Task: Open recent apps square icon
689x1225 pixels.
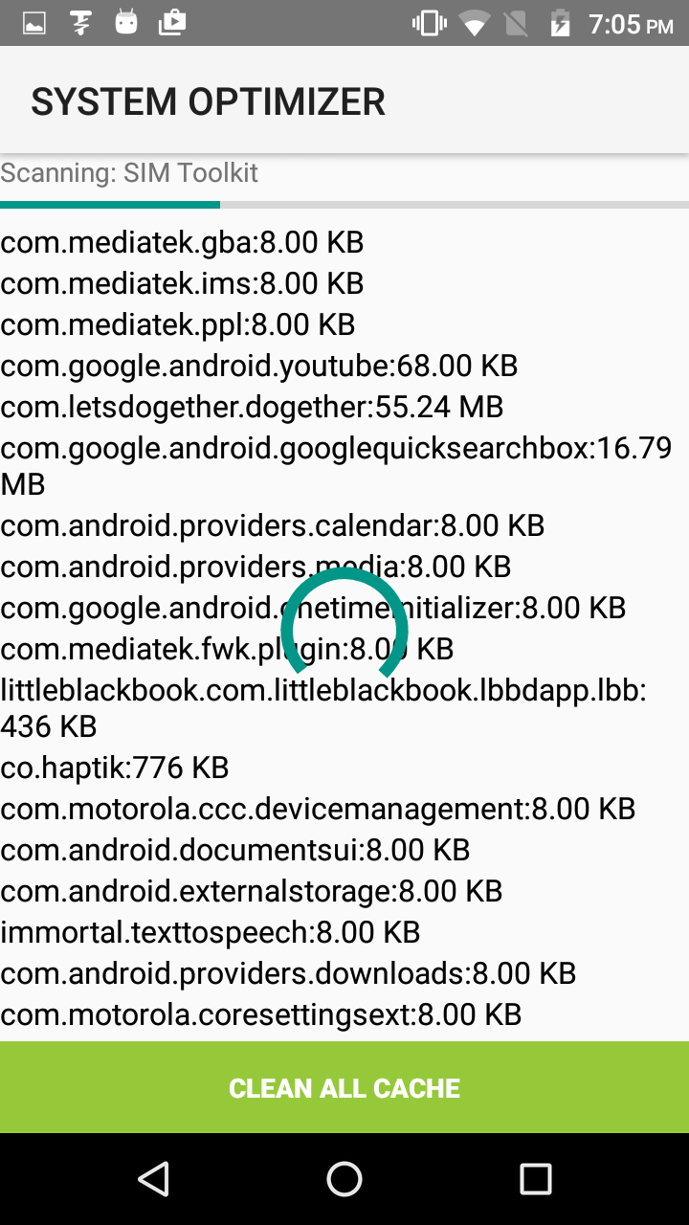Action: (x=536, y=1179)
